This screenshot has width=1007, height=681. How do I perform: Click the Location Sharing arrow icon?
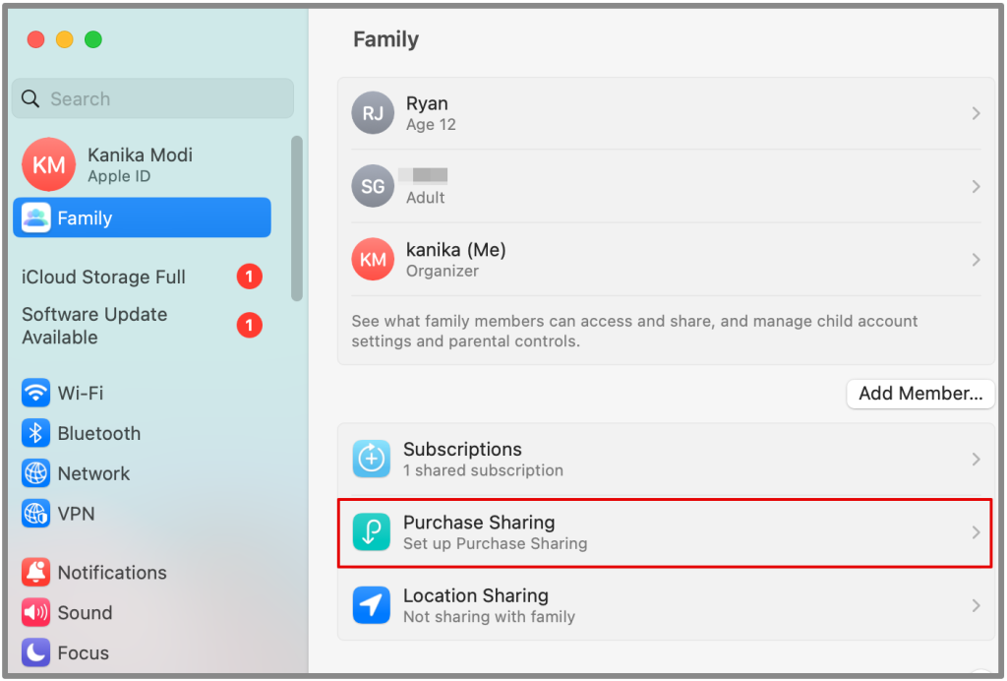pyautogui.click(x=371, y=605)
